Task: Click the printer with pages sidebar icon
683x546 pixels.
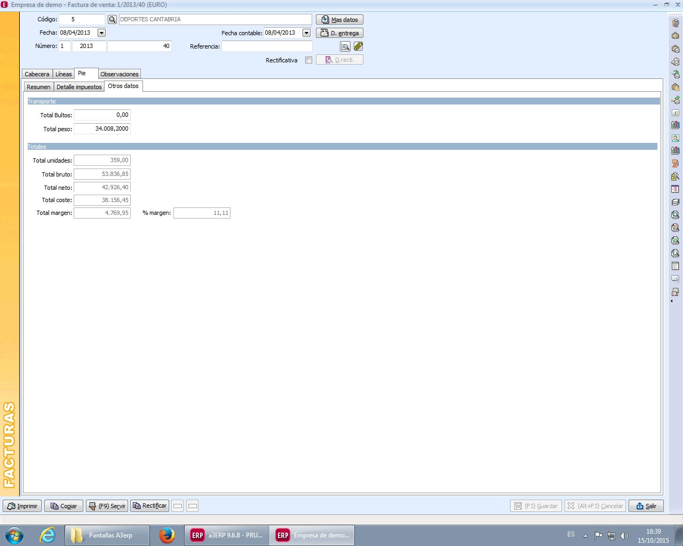Action: (675, 61)
